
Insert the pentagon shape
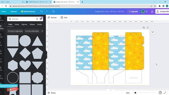click(x=37, y=53)
